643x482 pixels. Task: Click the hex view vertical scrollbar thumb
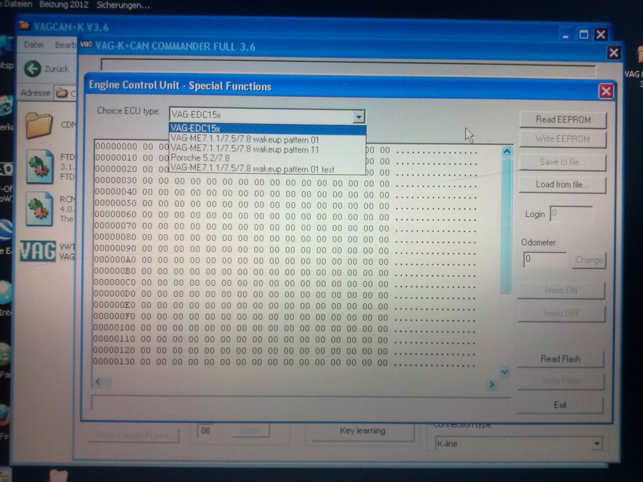pyautogui.click(x=506, y=226)
